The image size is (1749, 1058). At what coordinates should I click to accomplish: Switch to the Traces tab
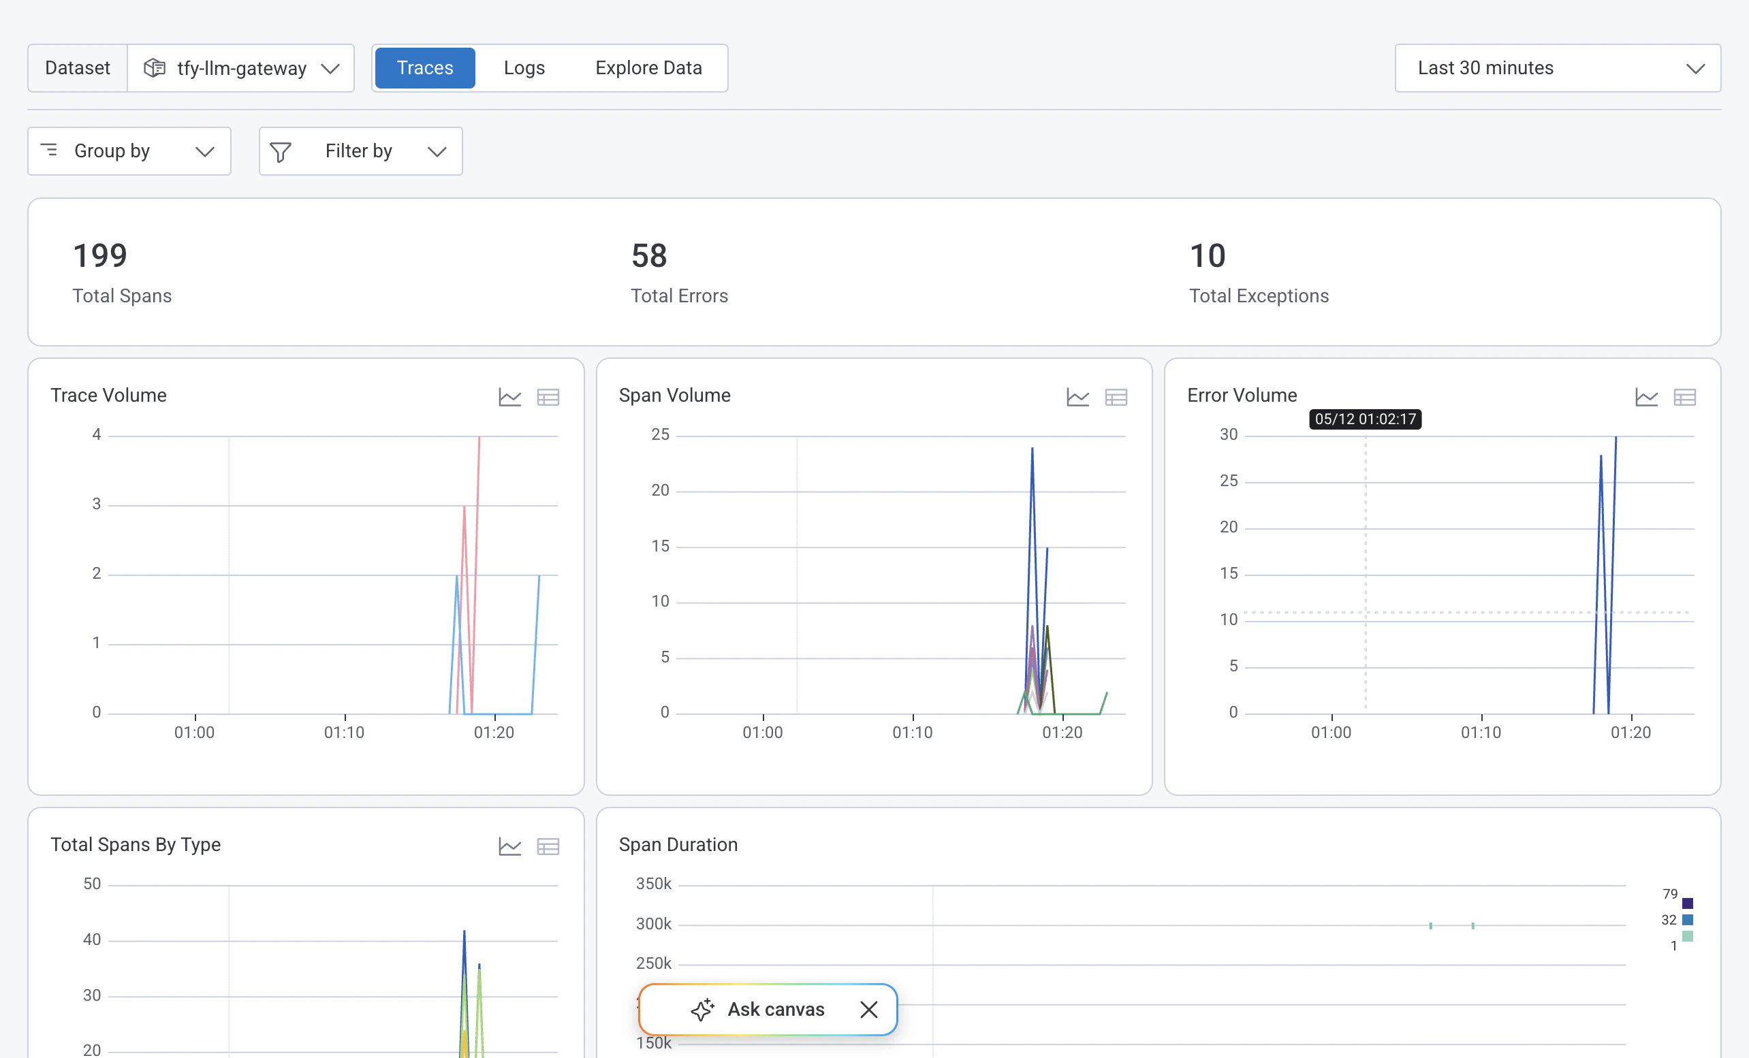point(424,68)
